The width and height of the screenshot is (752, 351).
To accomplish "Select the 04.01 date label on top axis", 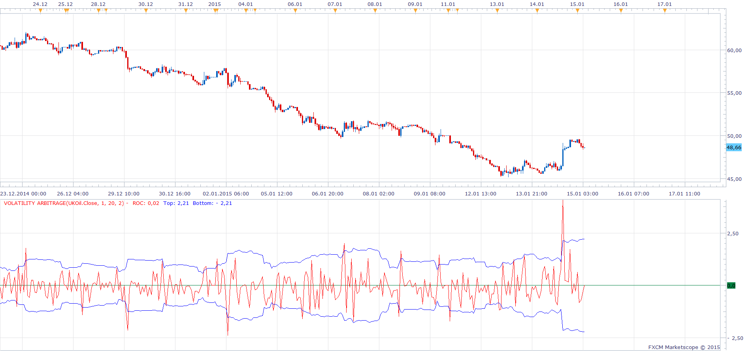I will click(245, 4).
